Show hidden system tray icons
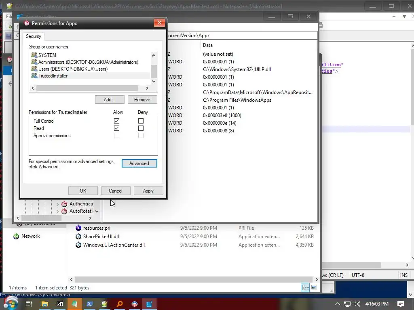This screenshot has height=310, width=414. coord(338,304)
